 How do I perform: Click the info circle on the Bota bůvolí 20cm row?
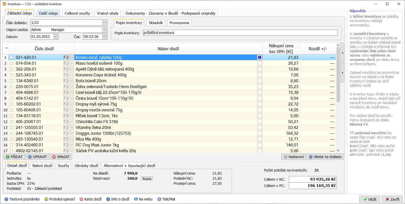point(259,81)
